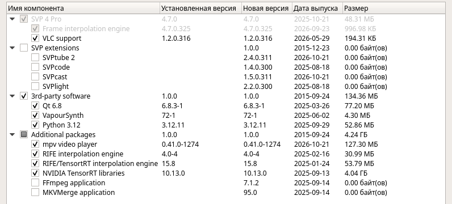Click new version 0.41.0-1274 cell
Viewport: 452px width, 204px height.
[262, 144]
